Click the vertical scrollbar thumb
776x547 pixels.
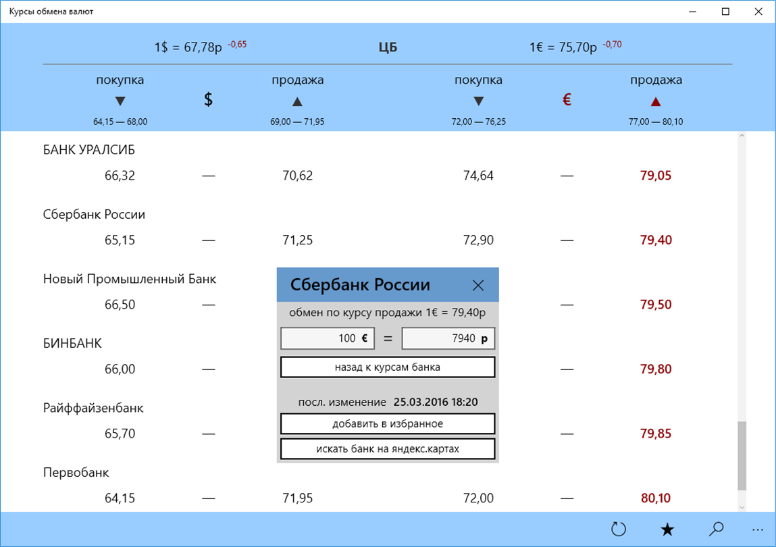(742, 455)
